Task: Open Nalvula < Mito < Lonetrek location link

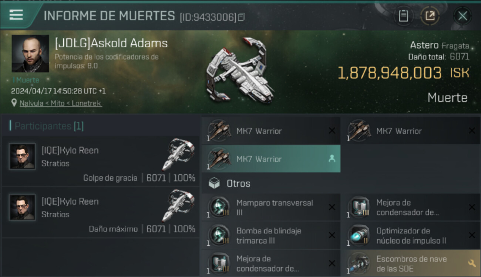Action: pos(61,103)
